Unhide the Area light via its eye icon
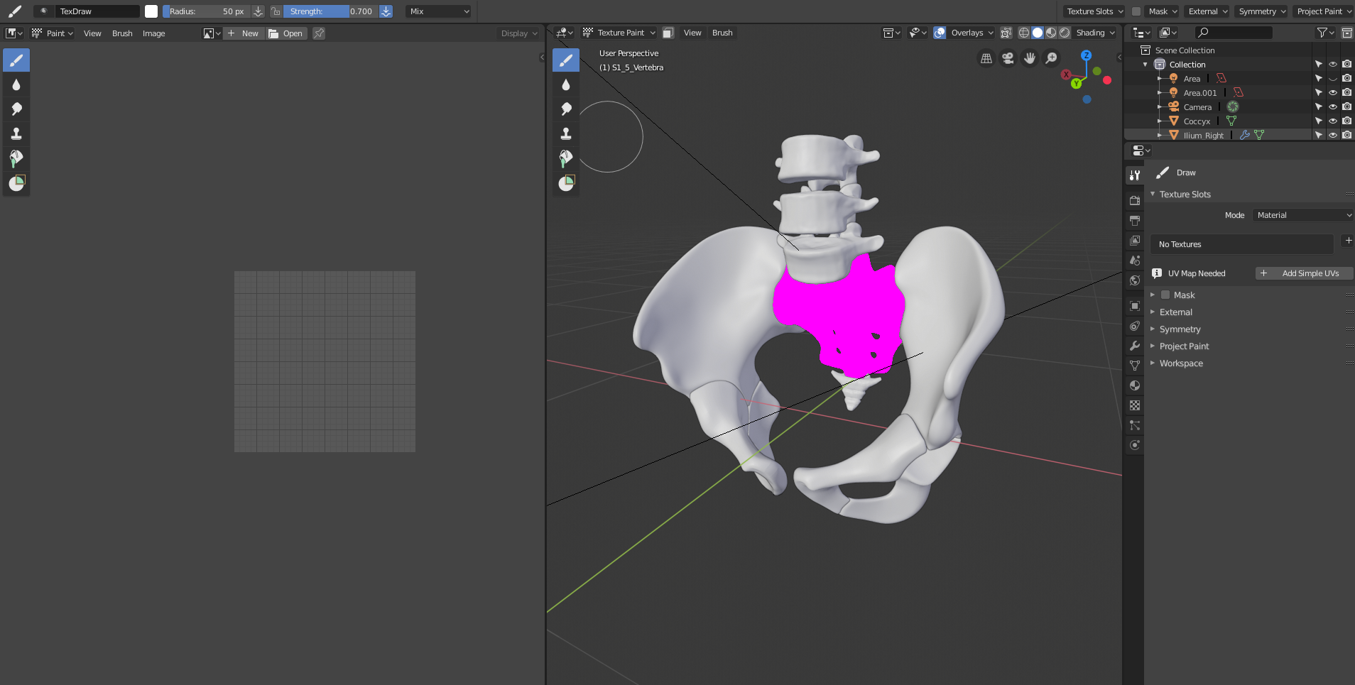 tap(1333, 79)
